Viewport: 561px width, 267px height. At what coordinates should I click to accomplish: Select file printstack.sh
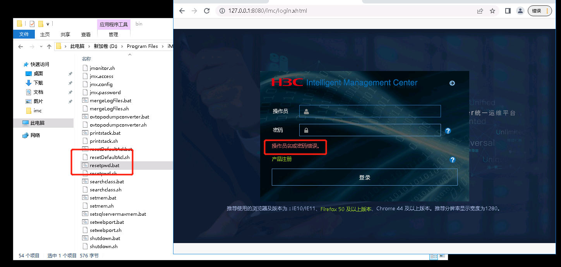pos(104,141)
